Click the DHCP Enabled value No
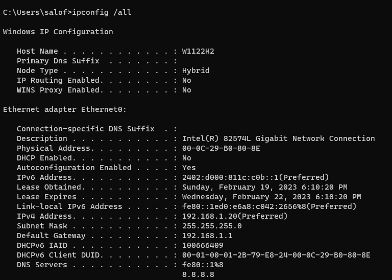This screenshot has height=280, width=392. click(x=186, y=158)
